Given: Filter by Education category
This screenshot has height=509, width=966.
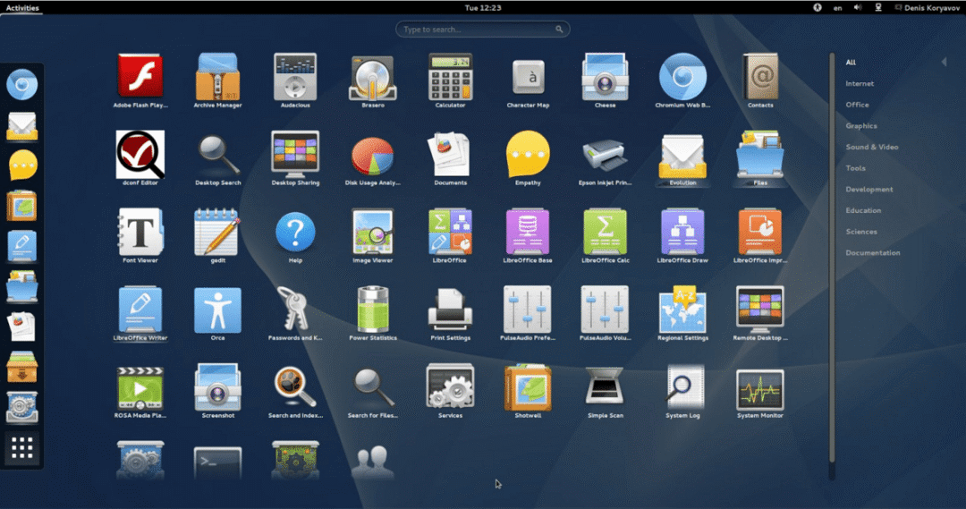Looking at the screenshot, I should (x=863, y=211).
